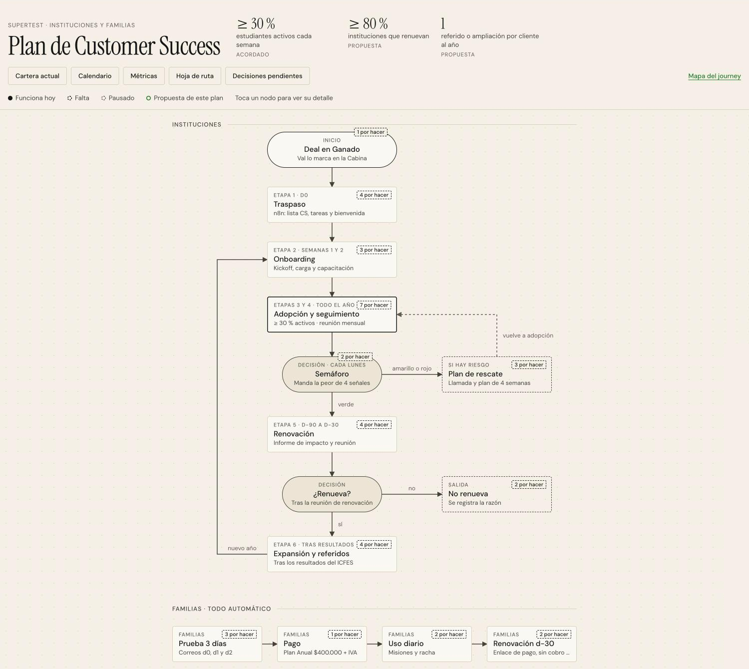Click the '2 por hacer' badge on Semáforo
Viewport: 749px width, 669px height.
[355, 357]
